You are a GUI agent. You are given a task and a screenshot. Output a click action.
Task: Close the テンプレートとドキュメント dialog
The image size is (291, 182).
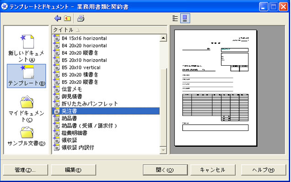284,7
